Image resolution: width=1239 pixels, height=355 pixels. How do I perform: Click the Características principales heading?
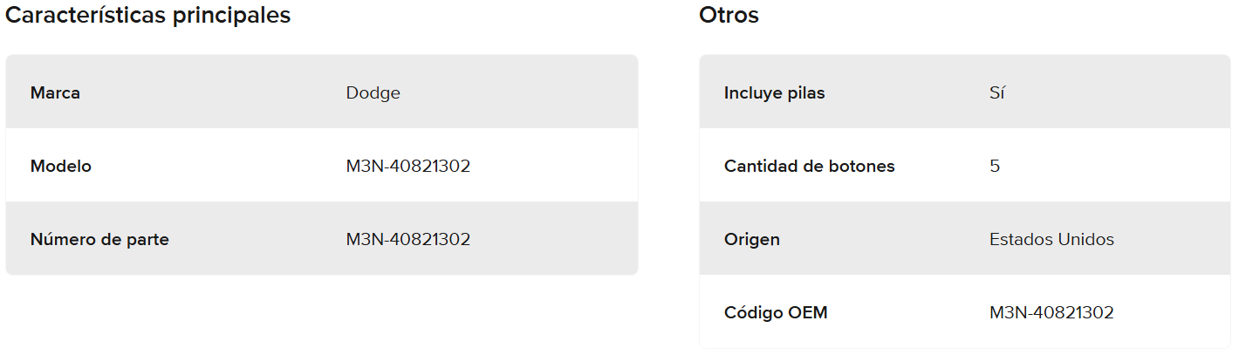[x=148, y=16]
